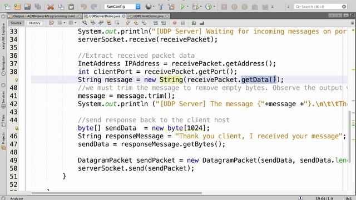The image size is (356, 200).
Task: Open the Navigator side panel
Action: click(3, 66)
